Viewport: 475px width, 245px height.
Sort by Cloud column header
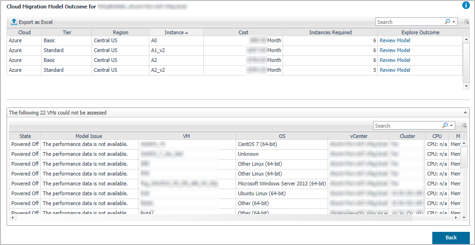tap(24, 32)
